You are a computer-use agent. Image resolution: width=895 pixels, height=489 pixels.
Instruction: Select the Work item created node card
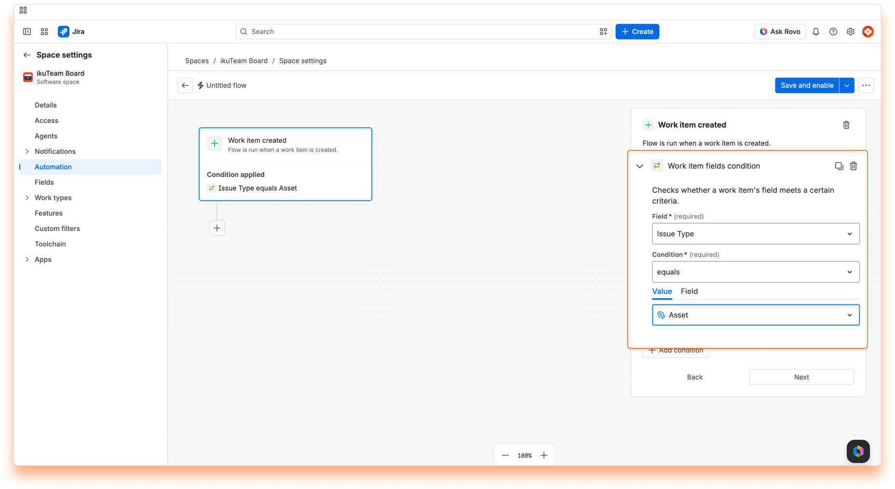tap(285, 164)
